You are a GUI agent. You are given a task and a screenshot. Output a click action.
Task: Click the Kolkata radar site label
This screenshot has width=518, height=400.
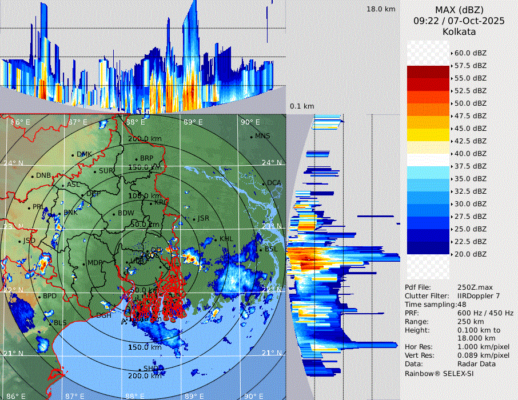point(459,32)
